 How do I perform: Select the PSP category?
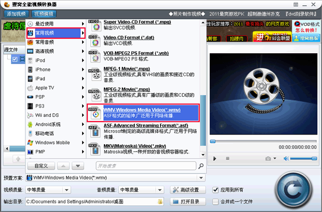[56, 97]
